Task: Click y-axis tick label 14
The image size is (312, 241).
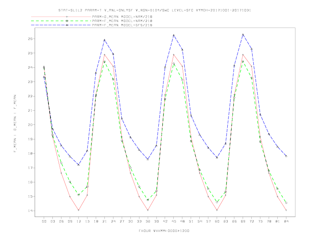Action: coord(30,211)
